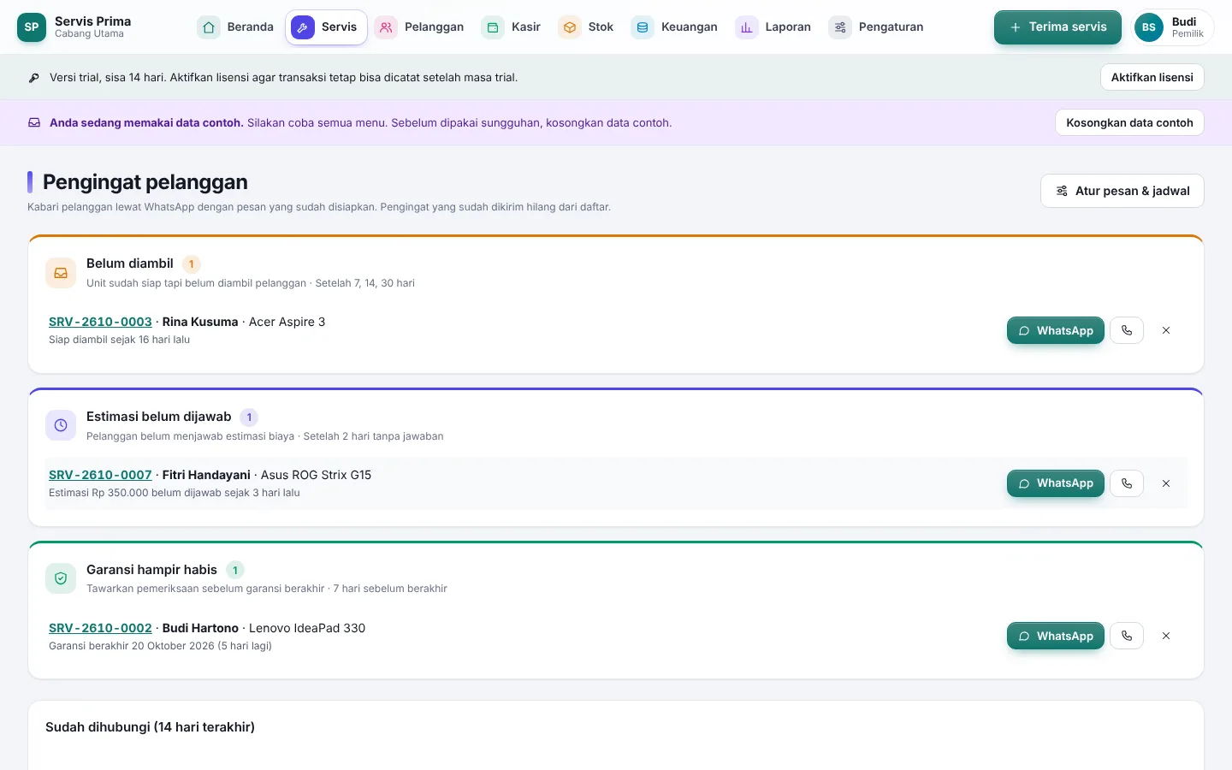Open the Laporan menu
Image resolution: width=1232 pixels, height=770 pixels.
click(773, 27)
